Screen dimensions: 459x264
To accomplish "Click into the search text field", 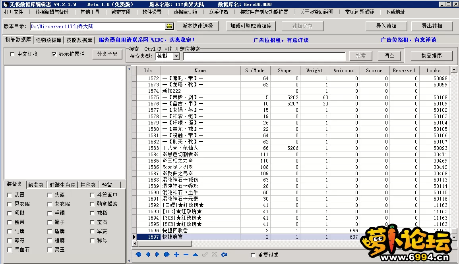I will tap(264, 56).
